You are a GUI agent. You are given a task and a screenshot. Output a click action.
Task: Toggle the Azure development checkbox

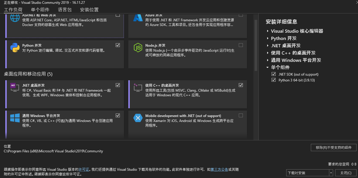click(x=241, y=15)
